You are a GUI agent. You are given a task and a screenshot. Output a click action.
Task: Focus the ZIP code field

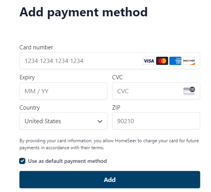[156, 121]
